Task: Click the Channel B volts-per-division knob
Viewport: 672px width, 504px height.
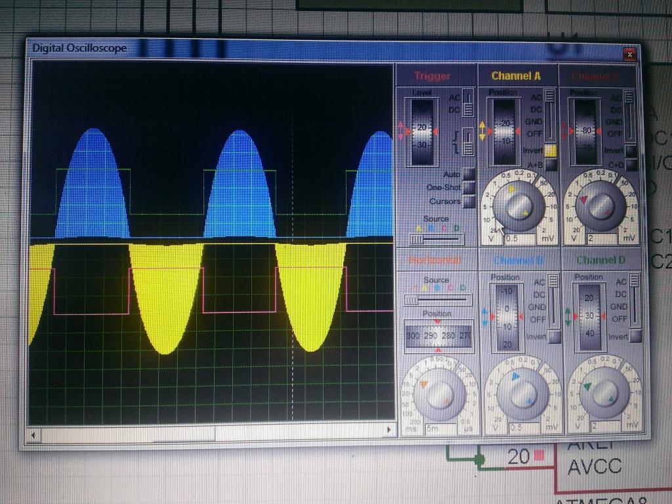Action: point(522,392)
